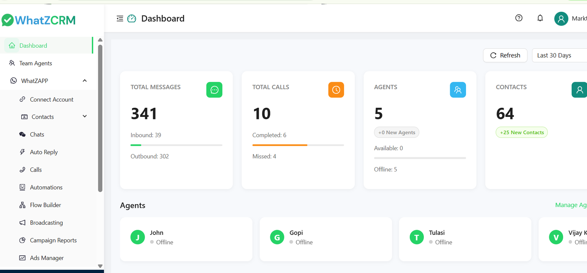Click the orange Total Calls clock icon
Screen dimensions: 587x273
point(336,90)
